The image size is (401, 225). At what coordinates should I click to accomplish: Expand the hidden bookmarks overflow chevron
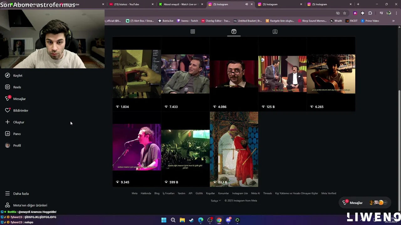(393, 21)
